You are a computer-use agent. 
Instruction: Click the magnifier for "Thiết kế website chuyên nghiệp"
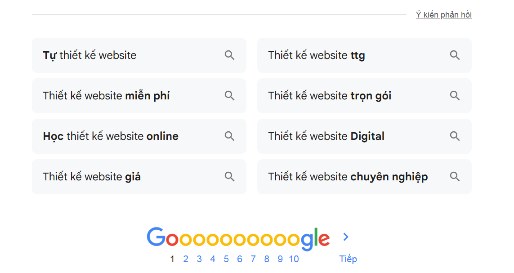[455, 176]
